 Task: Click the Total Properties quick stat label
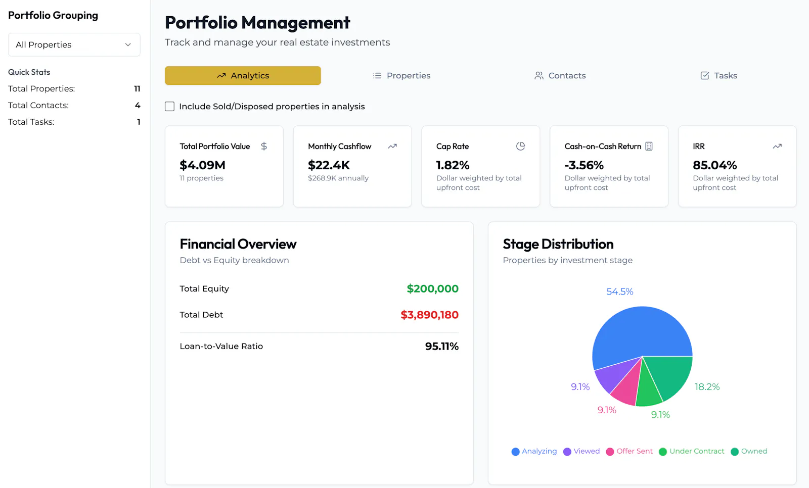click(x=41, y=89)
